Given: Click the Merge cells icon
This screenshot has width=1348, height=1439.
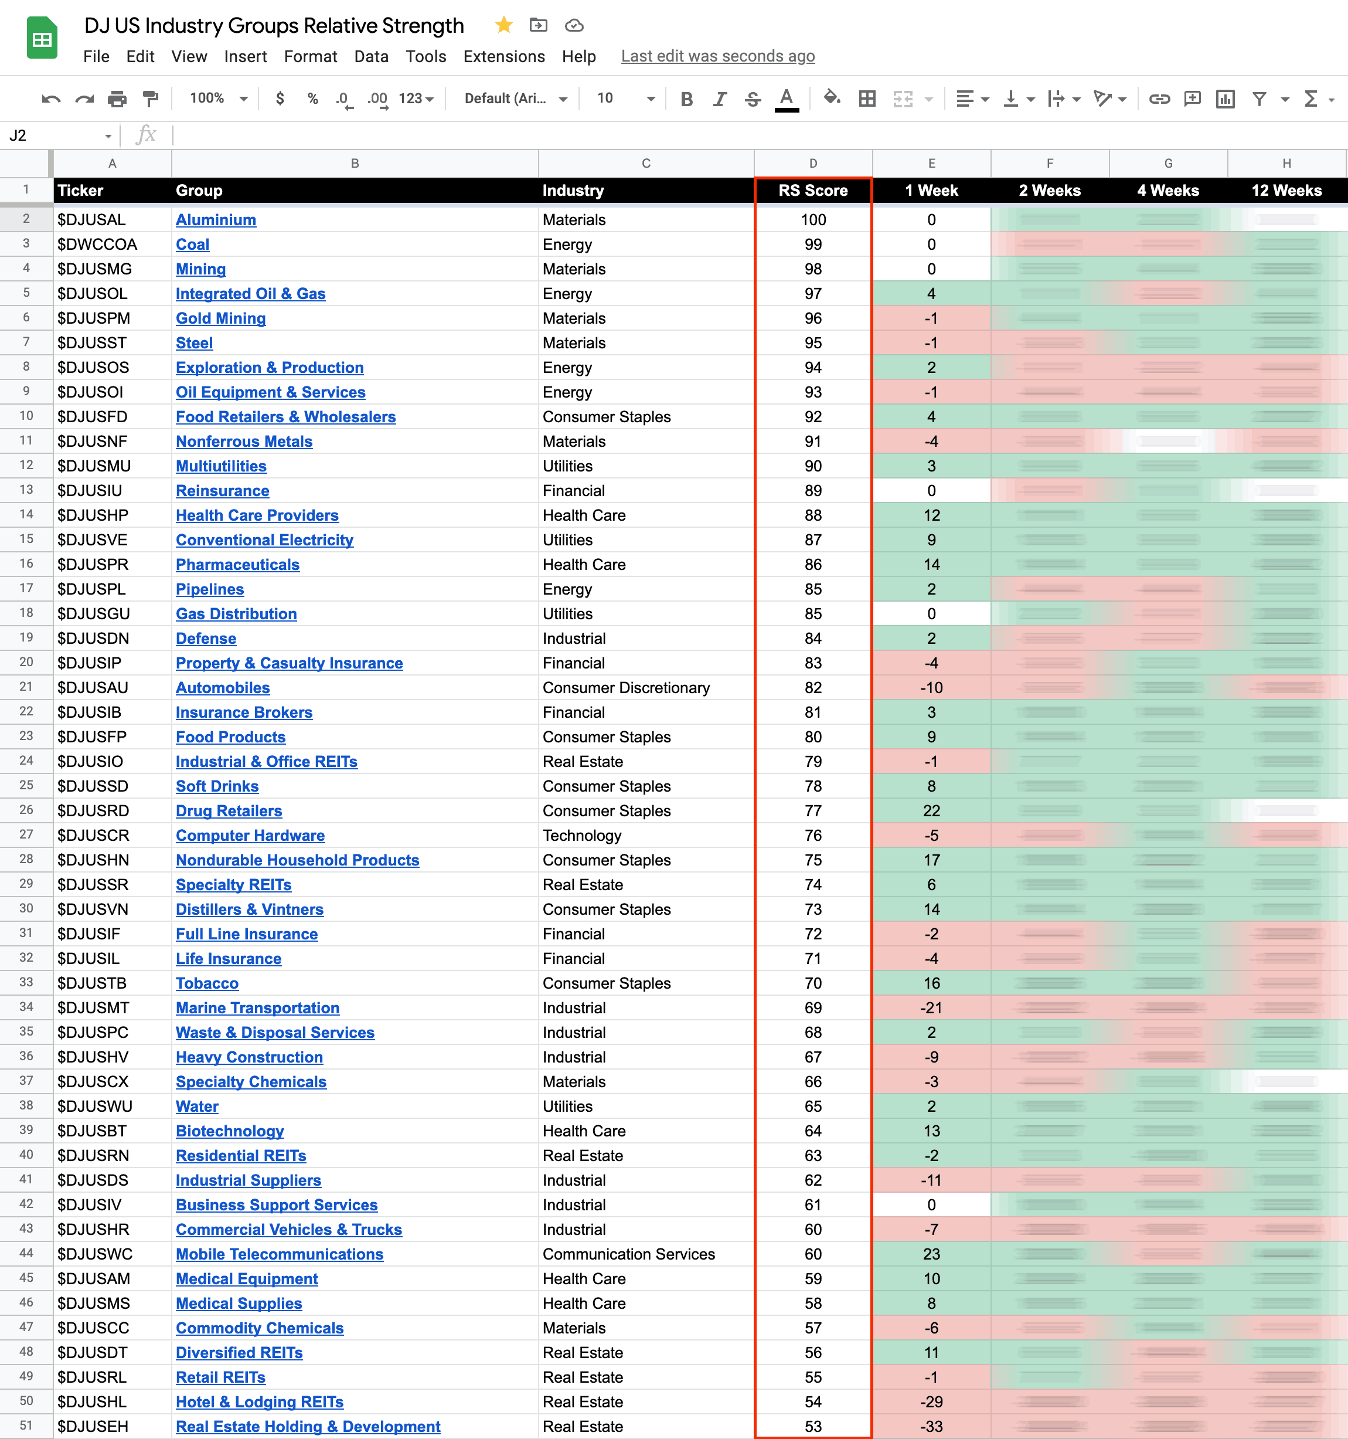Looking at the screenshot, I should [x=903, y=99].
